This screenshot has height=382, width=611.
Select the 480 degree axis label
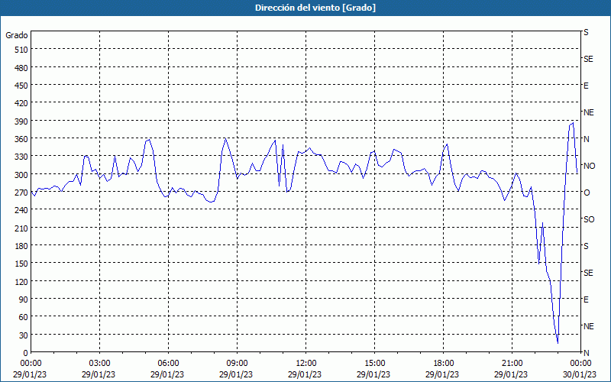click(x=21, y=68)
